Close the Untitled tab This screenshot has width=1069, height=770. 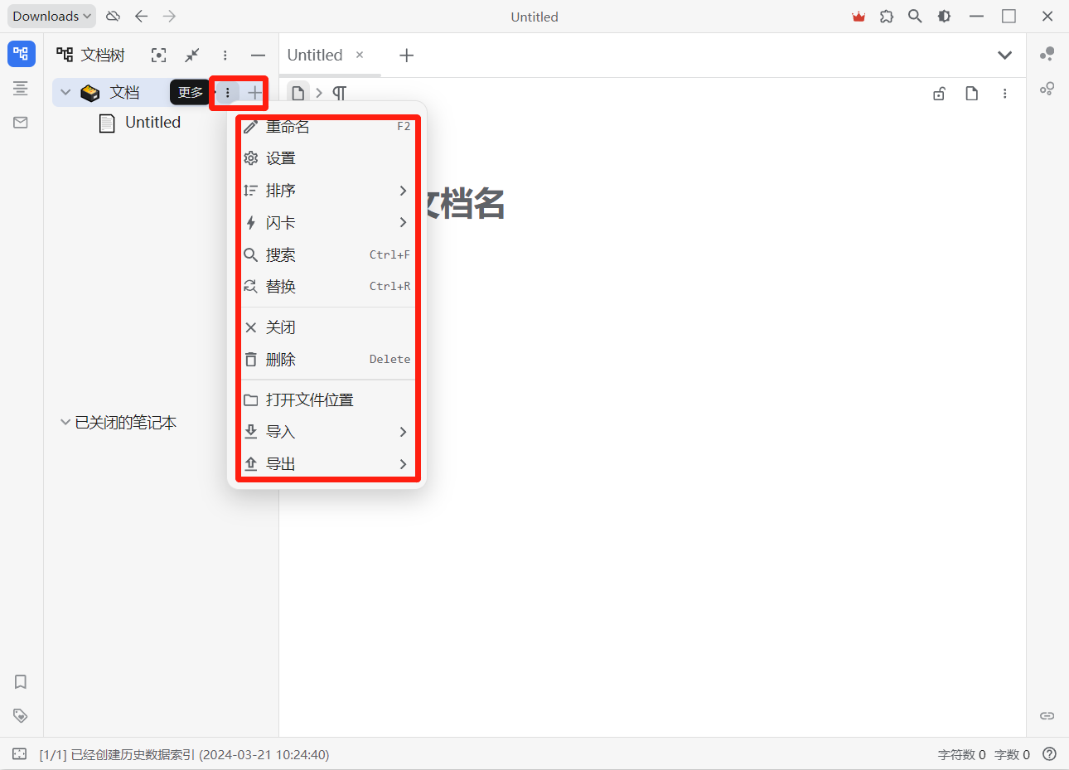click(x=360, y=55)
